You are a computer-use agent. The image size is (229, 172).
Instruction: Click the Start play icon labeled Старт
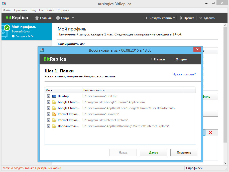(x=58, y=18)
